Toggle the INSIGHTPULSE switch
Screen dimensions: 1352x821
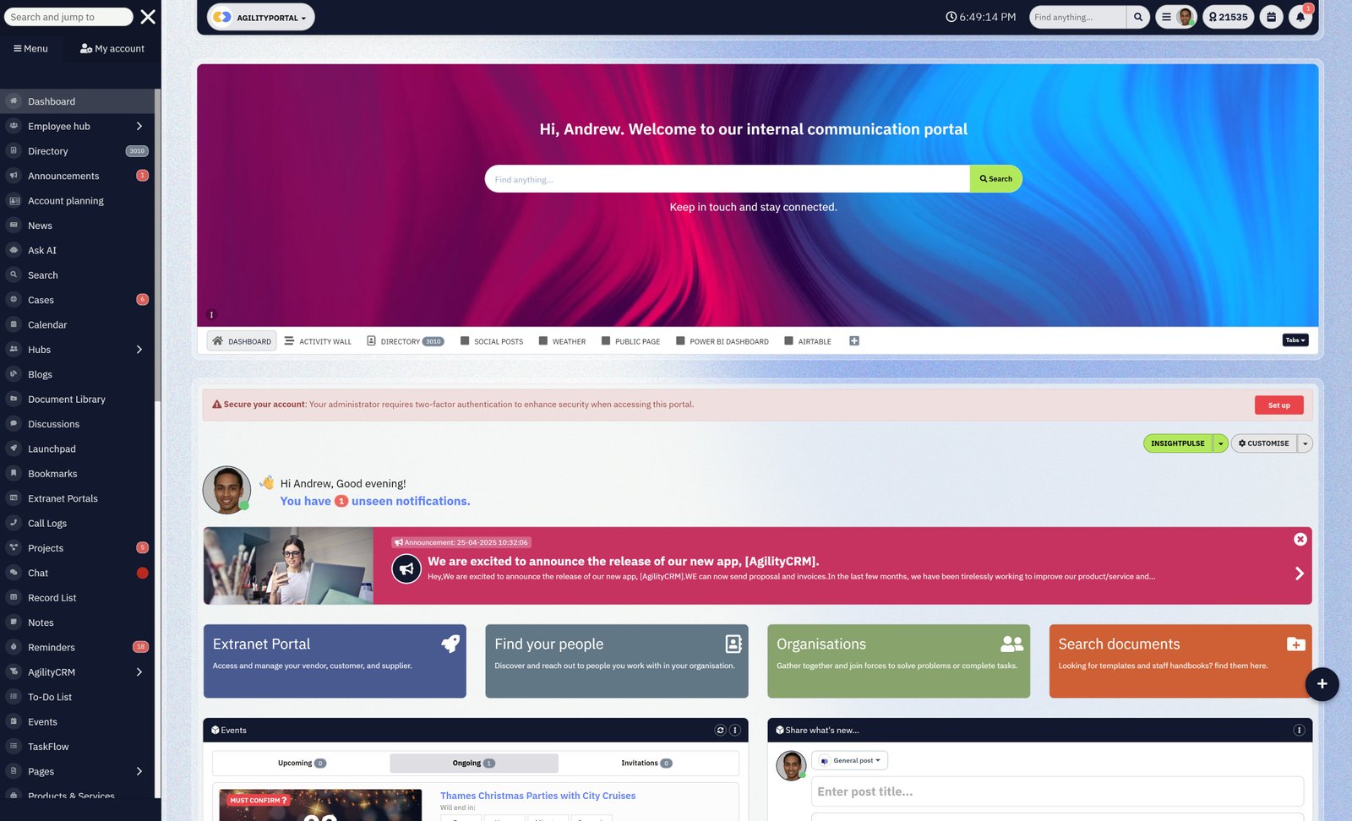[1179, 443]
